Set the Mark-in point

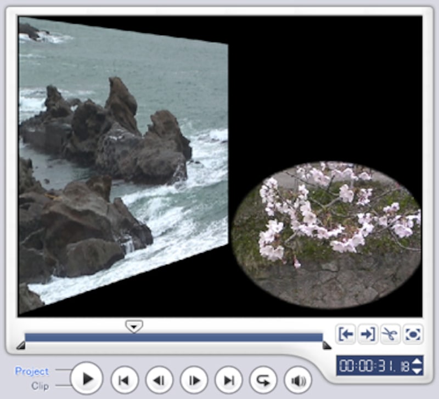(346, 334)
